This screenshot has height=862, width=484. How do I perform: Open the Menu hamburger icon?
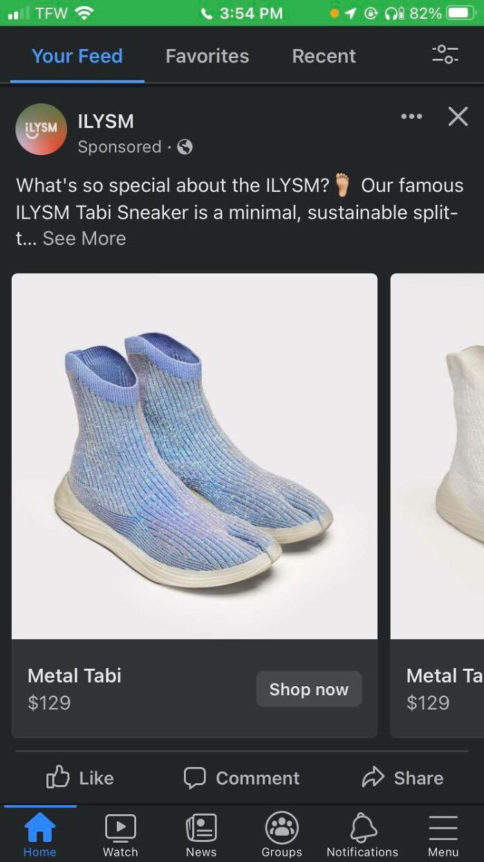(x=443, y=828)
